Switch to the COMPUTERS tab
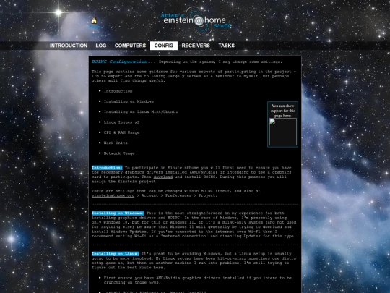The image size is (390, 293). pyautogui.click(x=130, y=46)
